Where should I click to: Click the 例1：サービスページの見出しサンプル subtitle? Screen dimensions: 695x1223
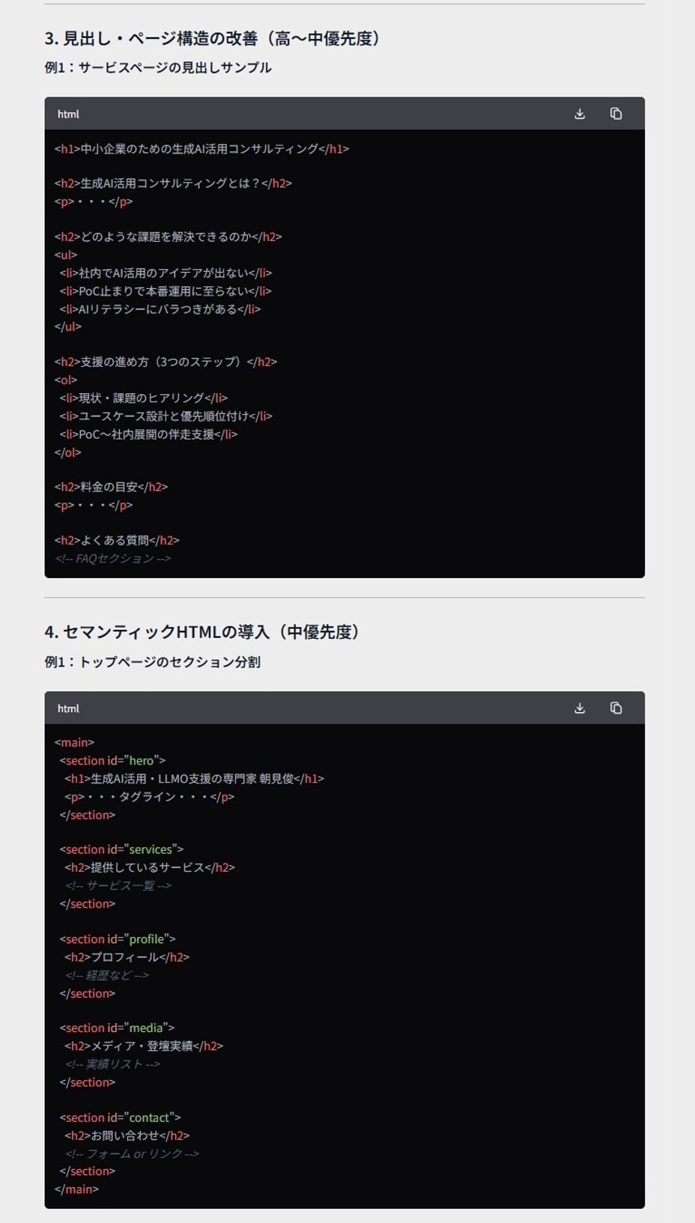click(158, 67)
